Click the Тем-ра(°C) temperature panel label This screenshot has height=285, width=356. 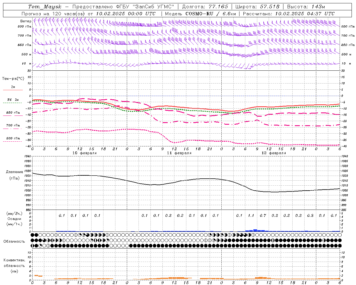(13, 79)
